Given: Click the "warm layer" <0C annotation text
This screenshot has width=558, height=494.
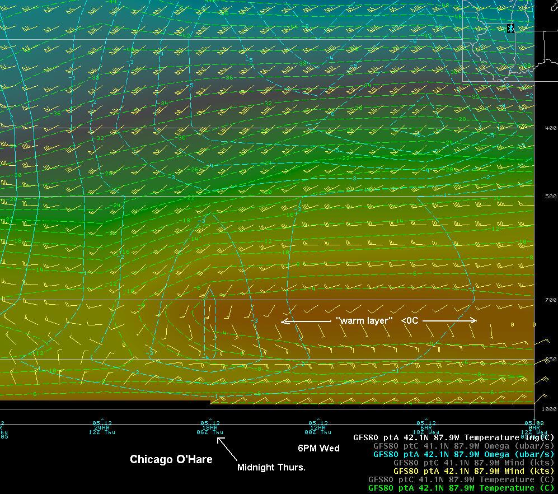Looking at the screenshot, I should point(377,320).
